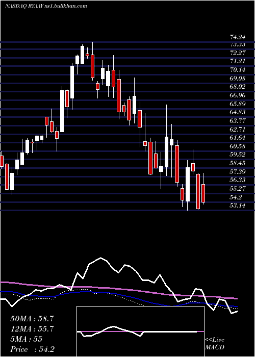Viewport: 255px width, 357px height.
Task: Click the 56.33 price axis label
Action: click(x=238, y=180)
